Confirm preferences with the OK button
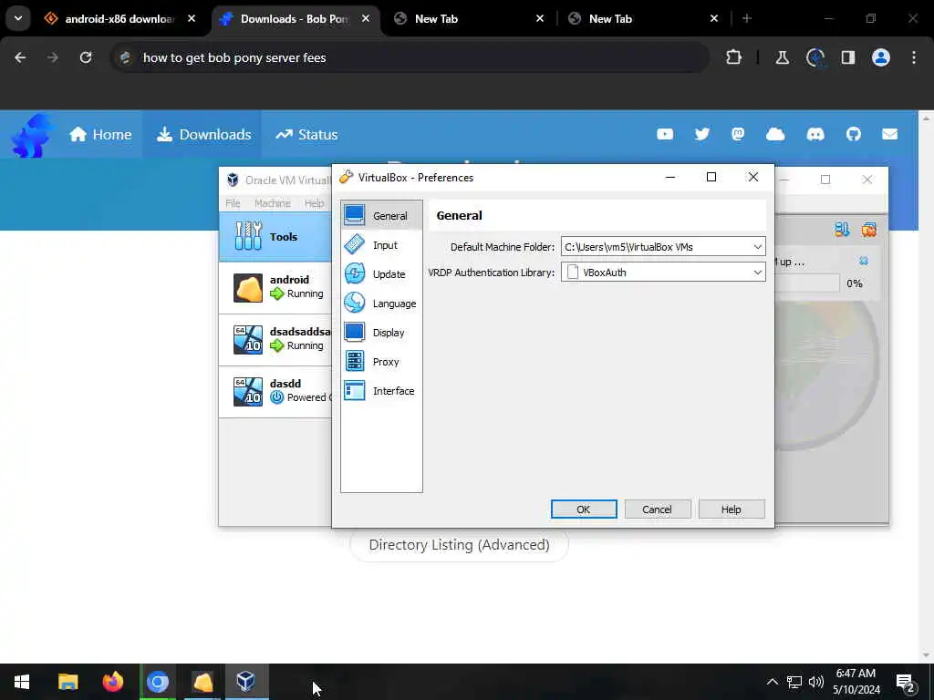The image size is (934, 700). tap(583, 509)
